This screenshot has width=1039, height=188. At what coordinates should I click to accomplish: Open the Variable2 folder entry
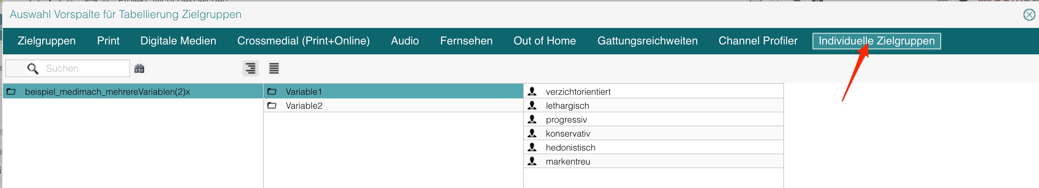coord(304,106)
